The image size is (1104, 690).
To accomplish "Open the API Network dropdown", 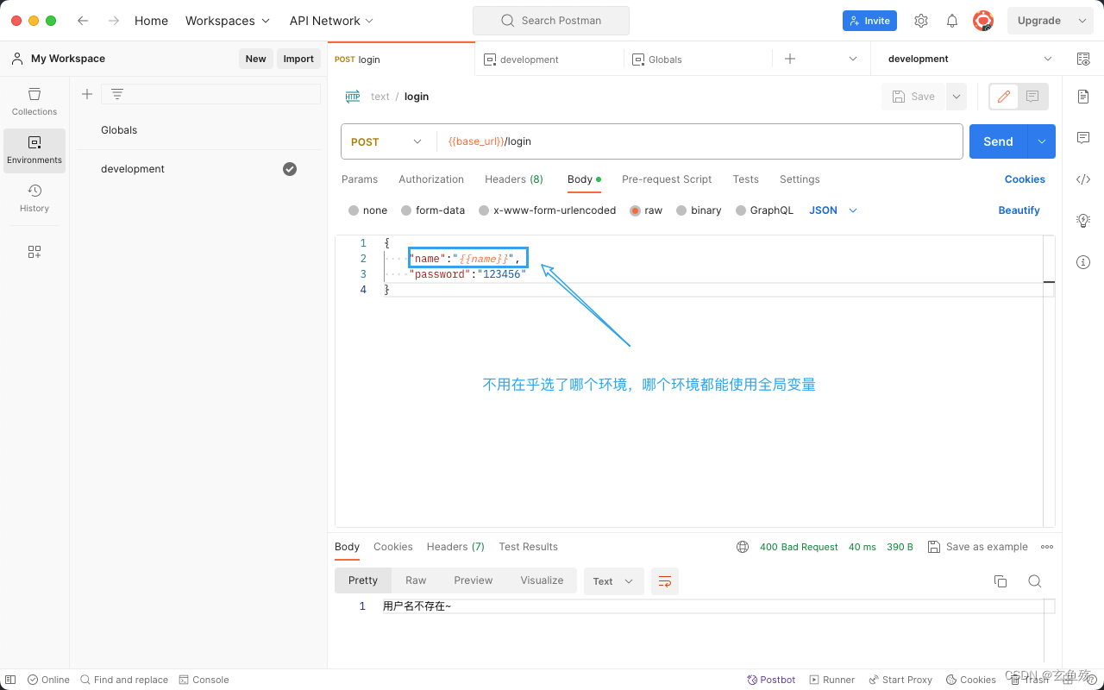I will pos(331,21).
